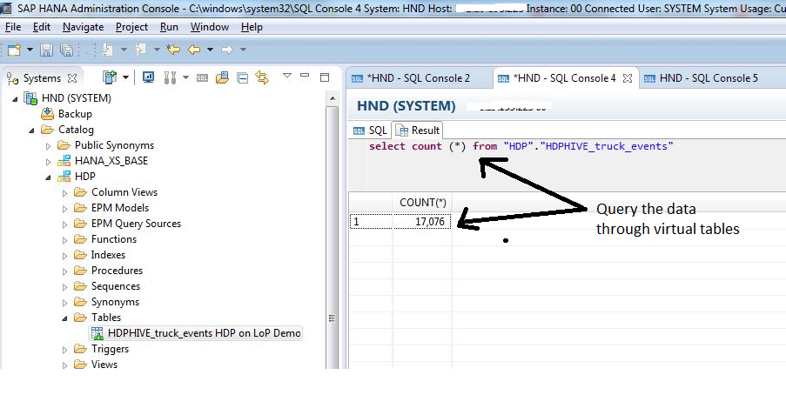Open the File menu
786x395 pixels.
pos(13,27)
